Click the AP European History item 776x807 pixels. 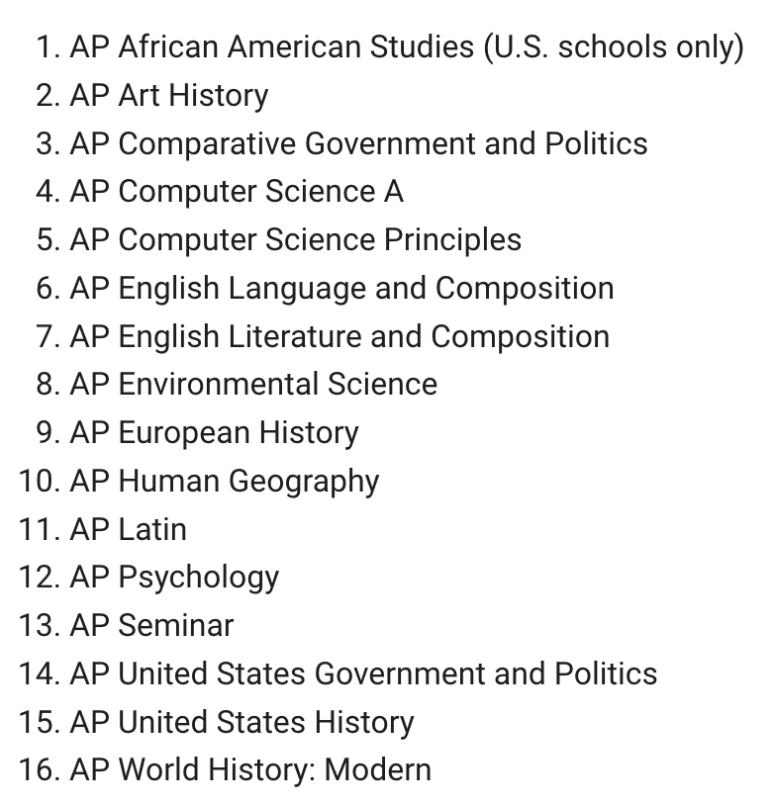point(214,433)
